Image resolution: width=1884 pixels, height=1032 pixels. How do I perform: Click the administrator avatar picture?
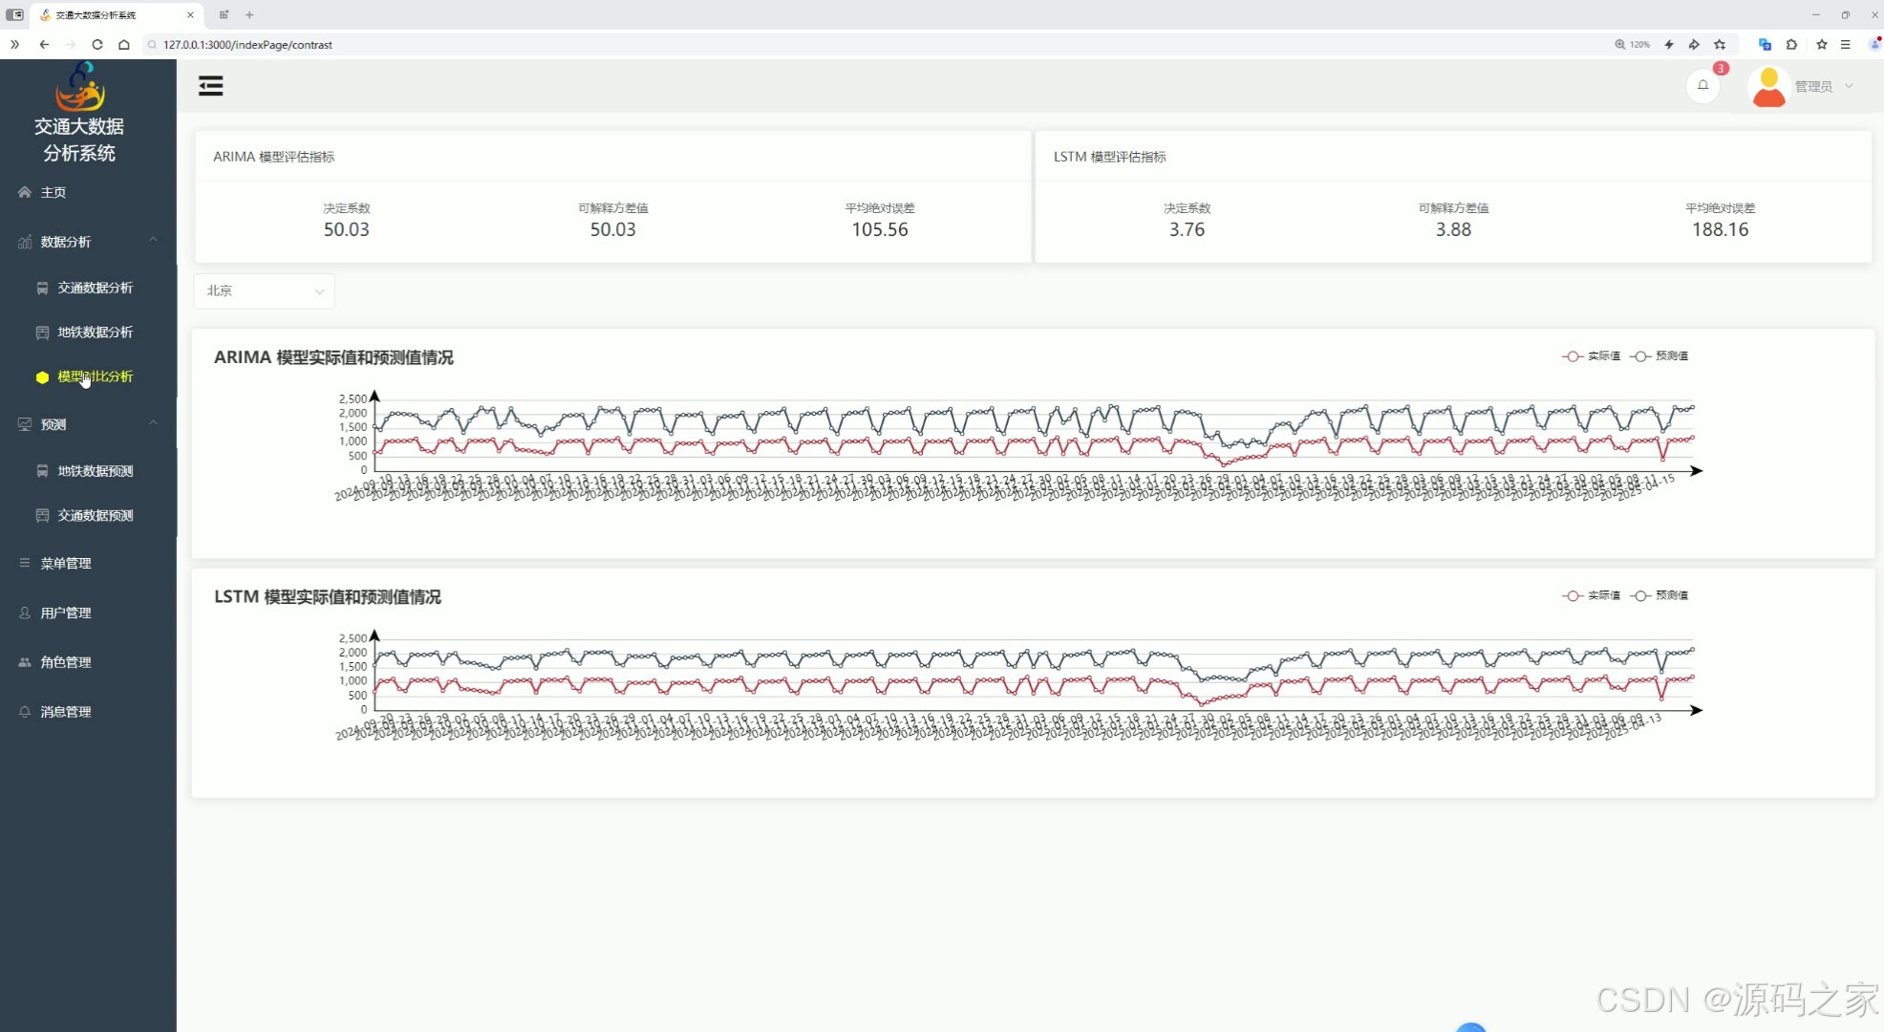pos(1768,87)
